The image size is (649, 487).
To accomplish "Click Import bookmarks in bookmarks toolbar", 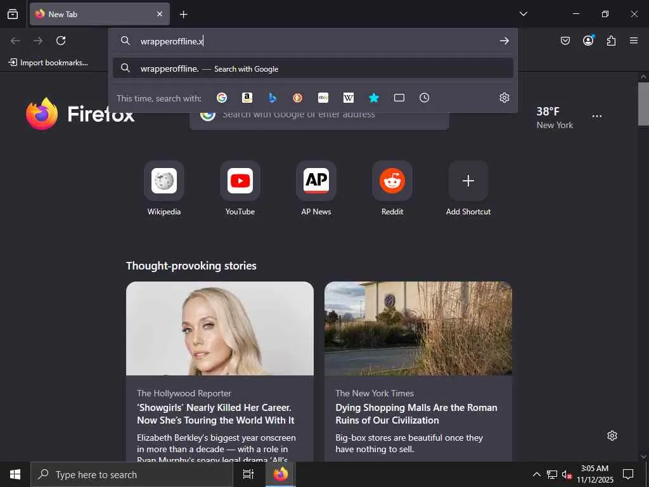I will point(48,63).
